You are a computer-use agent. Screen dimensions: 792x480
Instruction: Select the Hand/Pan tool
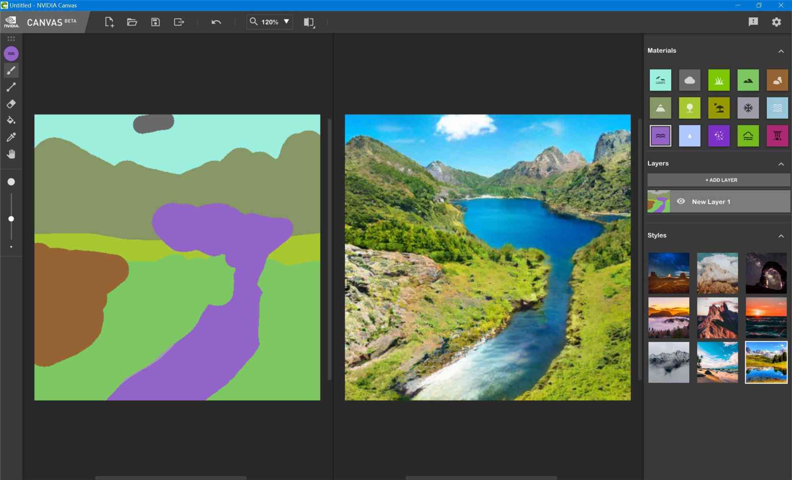(11, 154)
